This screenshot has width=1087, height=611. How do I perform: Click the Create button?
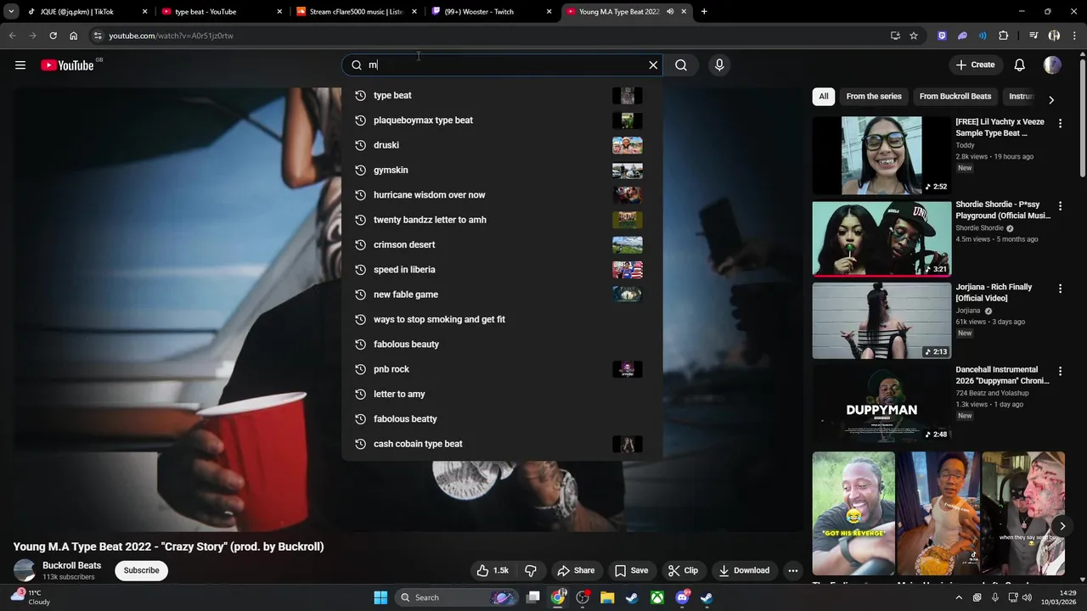pos(974,65)
